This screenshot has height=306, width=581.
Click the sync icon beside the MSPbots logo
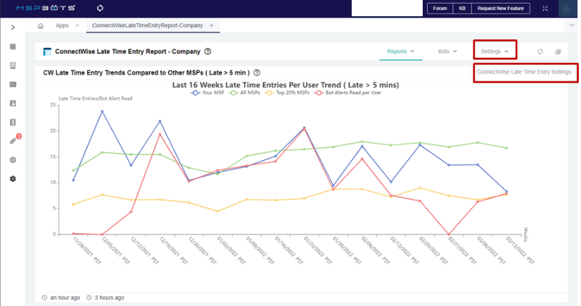point(99,8)
